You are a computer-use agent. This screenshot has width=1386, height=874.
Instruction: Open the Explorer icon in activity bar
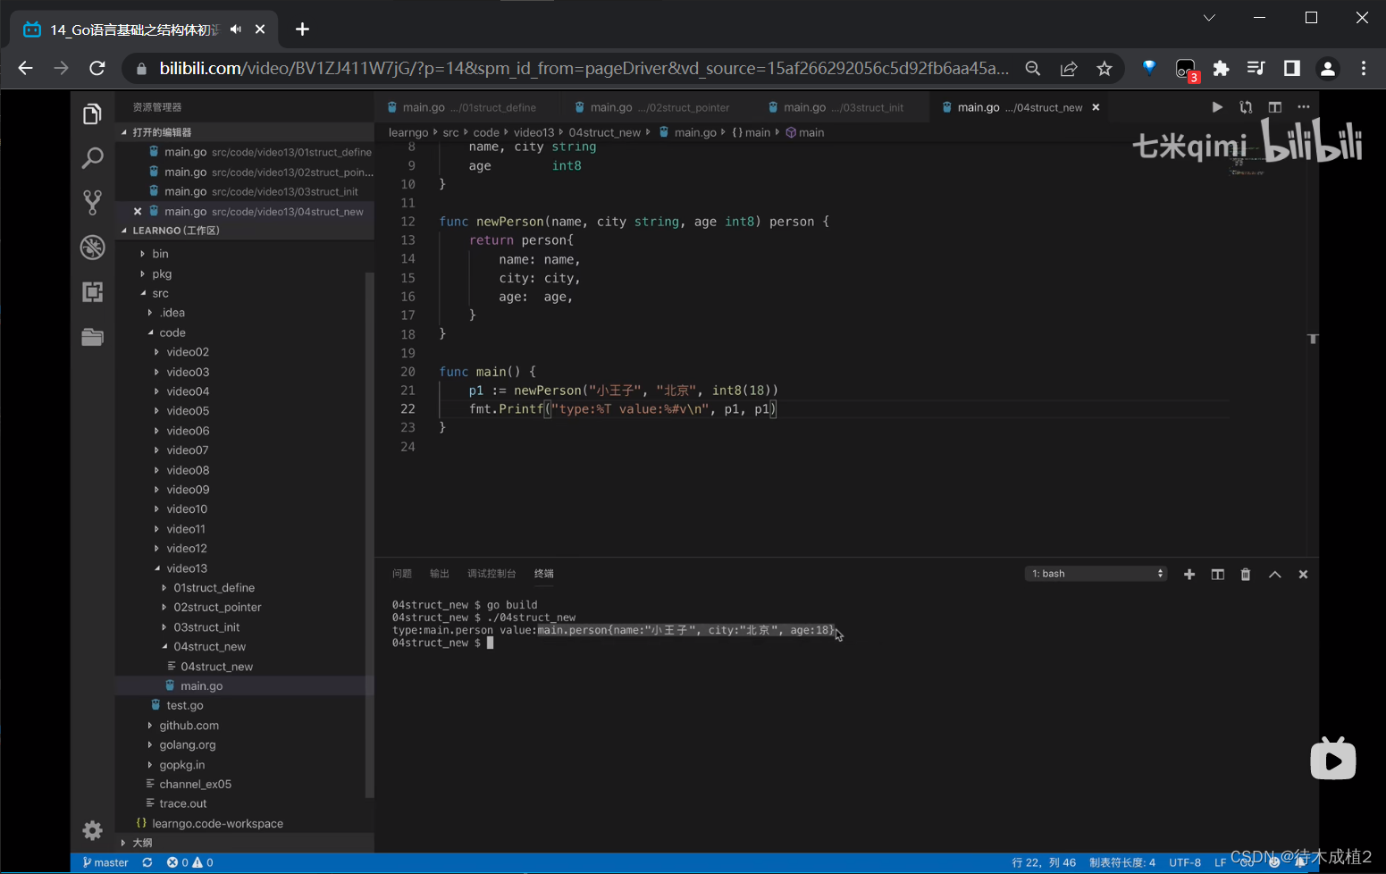click(x=92, y=114)
